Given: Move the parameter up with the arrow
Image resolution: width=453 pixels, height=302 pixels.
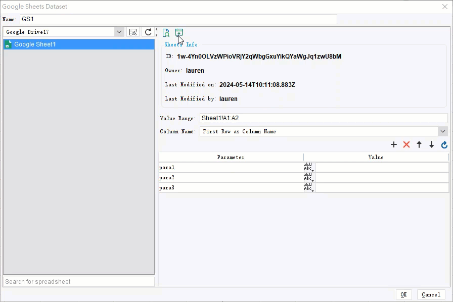Looking at the screenshot, I should tap(419, 144).
